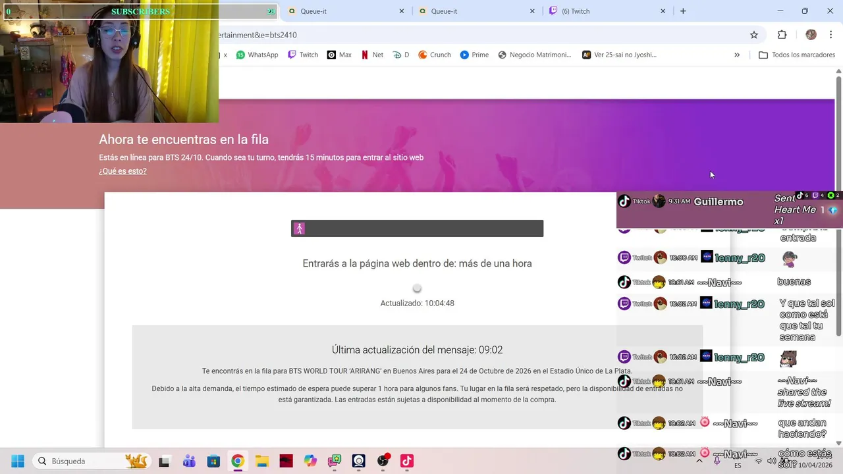Click the page scrollbar up arrow
The image size is (843, 474).
[838, 71]
